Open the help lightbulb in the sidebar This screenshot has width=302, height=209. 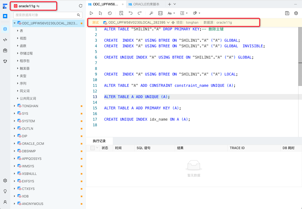(5, 191)
